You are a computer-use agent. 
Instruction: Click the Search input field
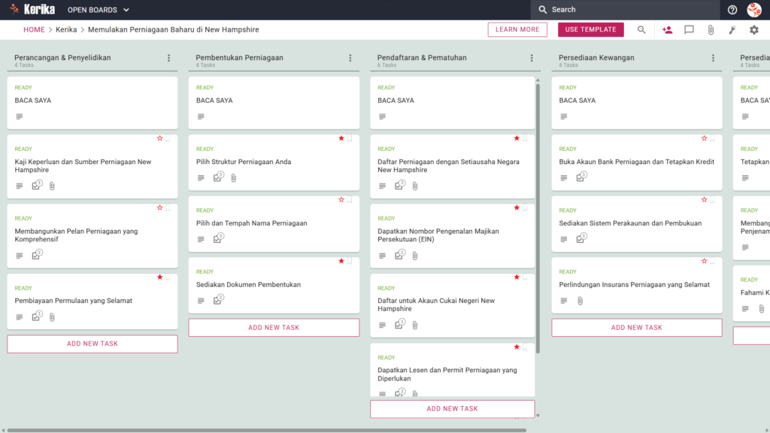click(x=625, y=10)
